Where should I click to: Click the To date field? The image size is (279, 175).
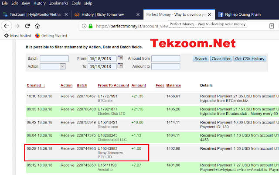tap(102, 66)
